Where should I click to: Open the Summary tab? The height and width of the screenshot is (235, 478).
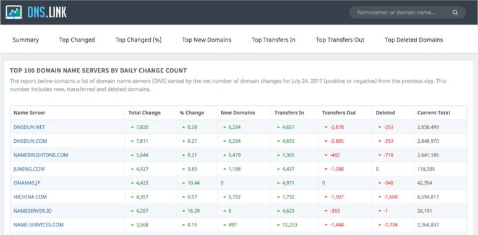25,40
